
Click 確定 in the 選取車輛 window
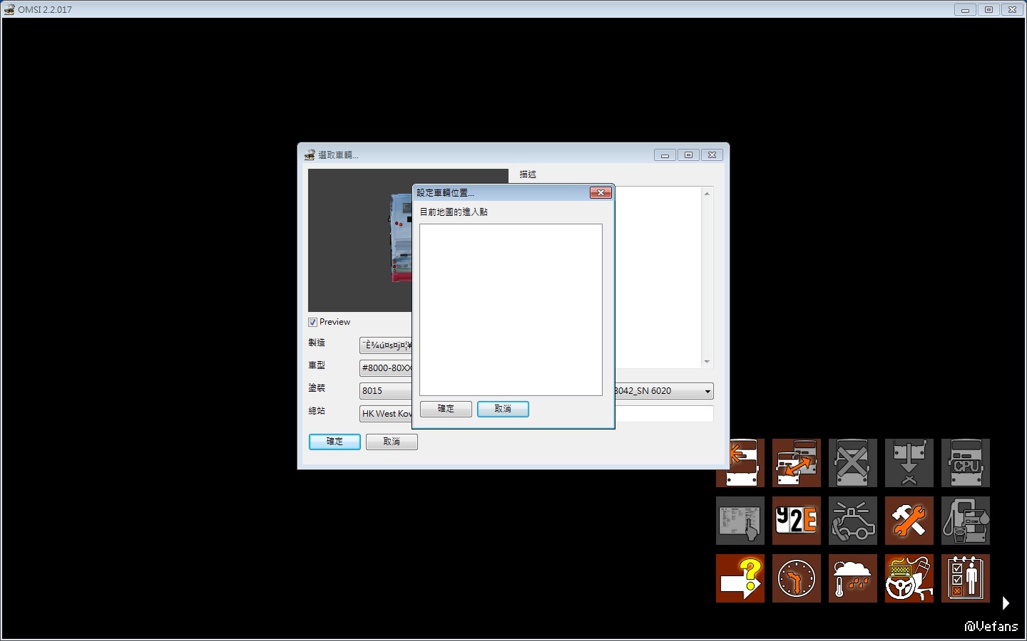tap(334, 442)
